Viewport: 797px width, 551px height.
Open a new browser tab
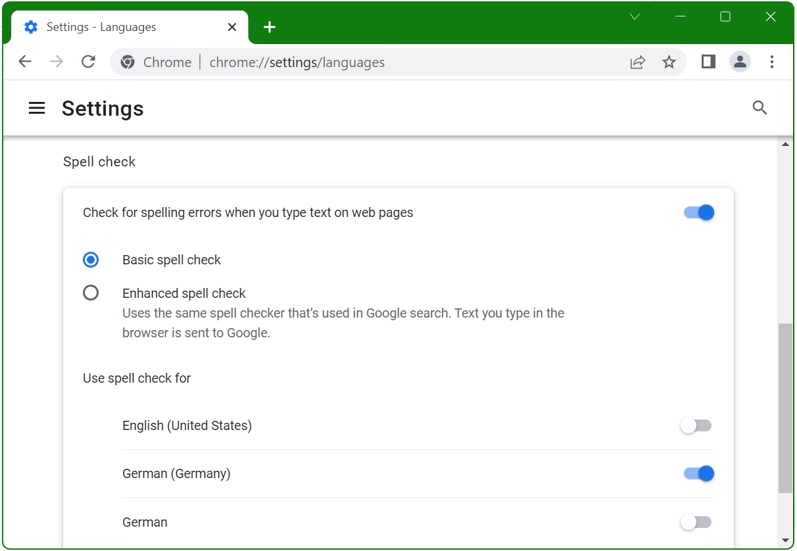click(269, 27)
